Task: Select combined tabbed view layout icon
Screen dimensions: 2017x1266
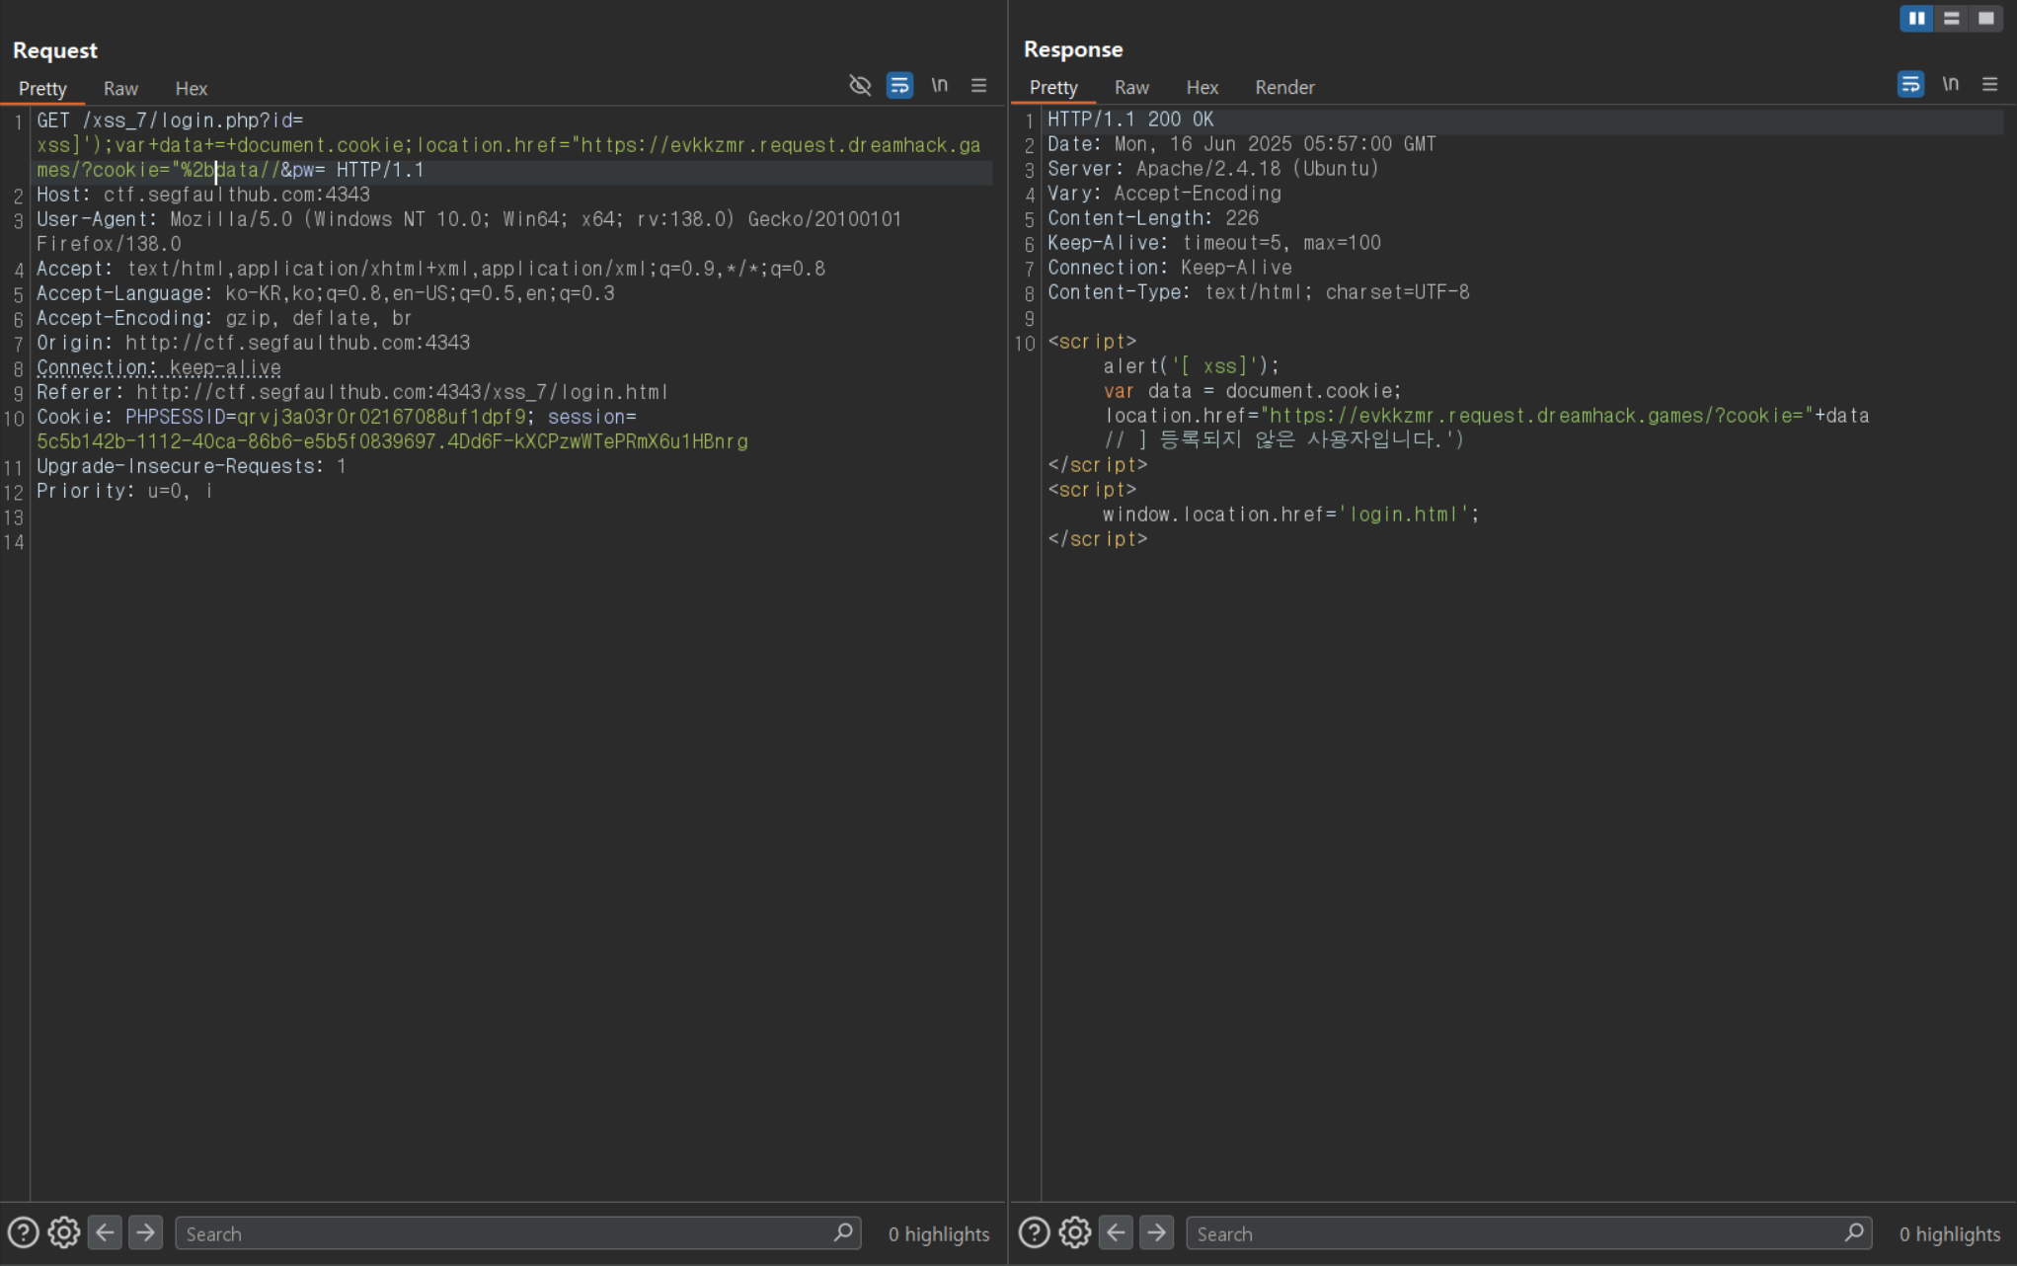Action: [1985, 18]
